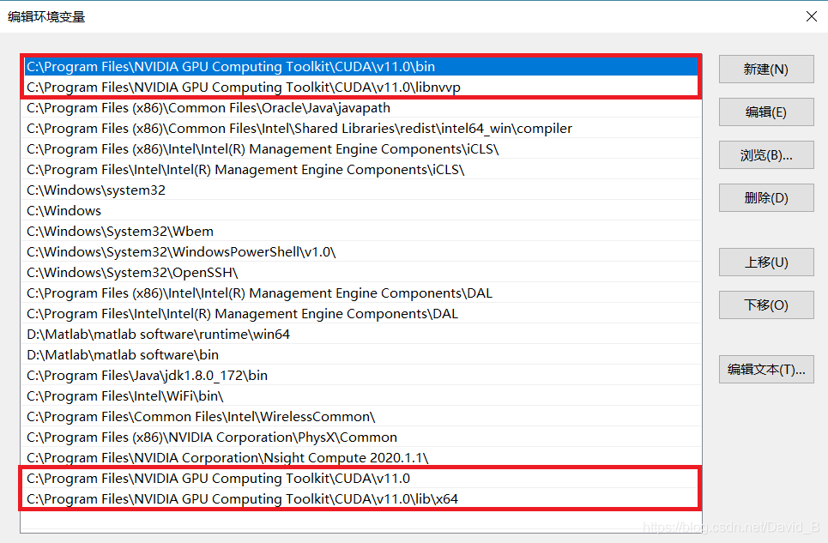Select the System32\Wbem entry
Screen dimensions: 828x543
[361, 231]
